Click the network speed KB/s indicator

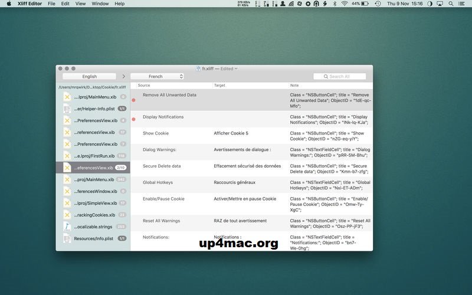pos(244,4)
